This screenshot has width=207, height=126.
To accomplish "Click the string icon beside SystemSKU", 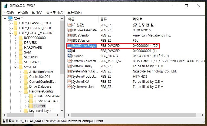I will pos(70,81).
